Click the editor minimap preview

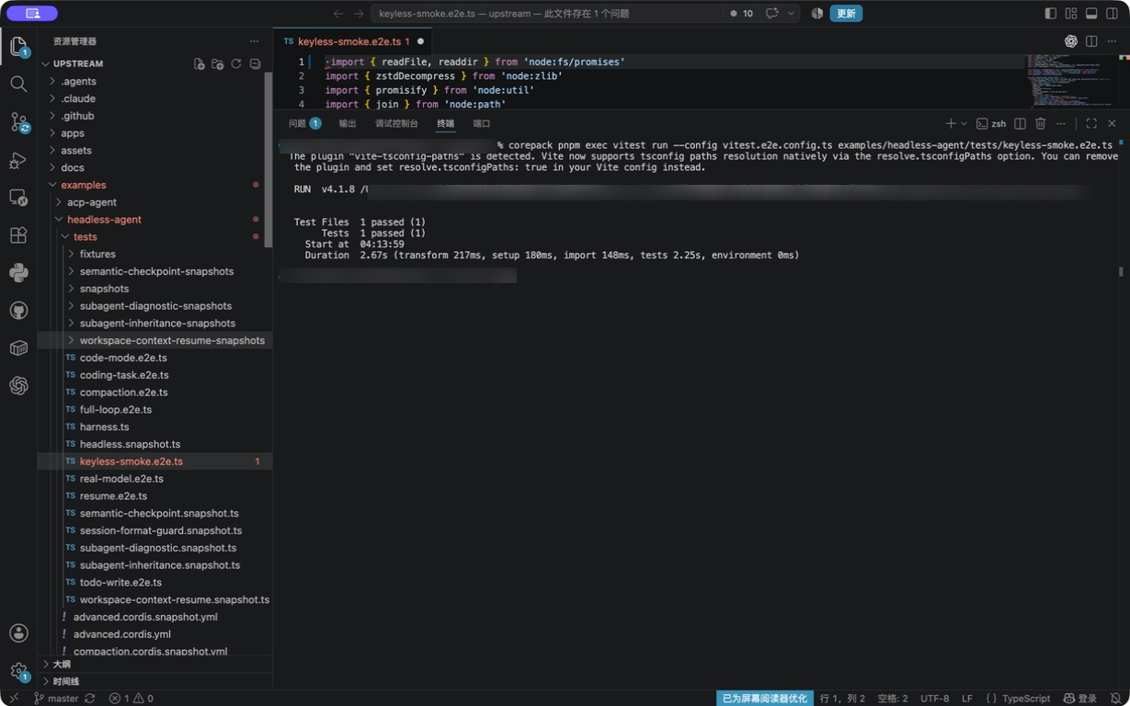(x=1071, y=81)
